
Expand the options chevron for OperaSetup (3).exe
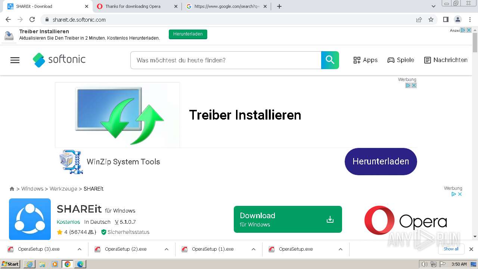pyautogui.click(x=80, y=249)
